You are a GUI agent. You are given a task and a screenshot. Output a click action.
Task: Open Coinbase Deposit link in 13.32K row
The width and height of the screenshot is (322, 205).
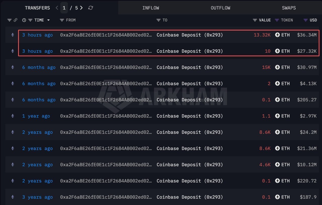pyautogui.click(x=190, y=35)
